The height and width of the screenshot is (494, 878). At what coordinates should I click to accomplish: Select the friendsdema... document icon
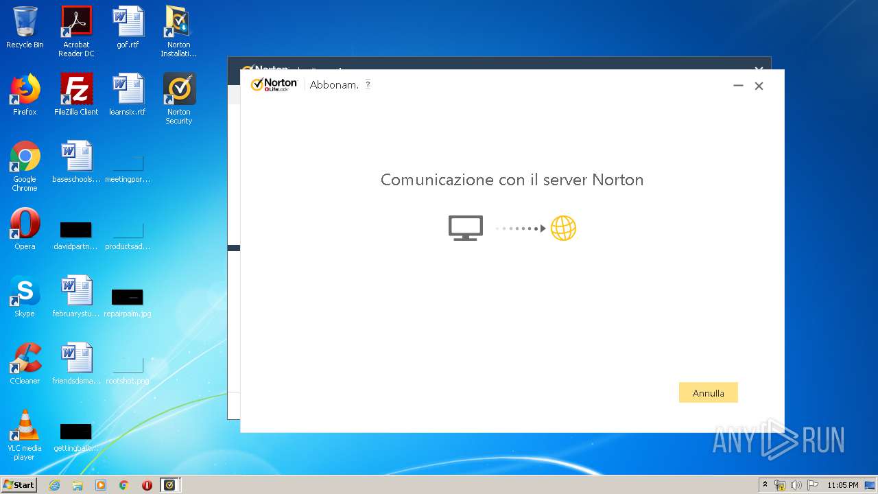(76, 364)
